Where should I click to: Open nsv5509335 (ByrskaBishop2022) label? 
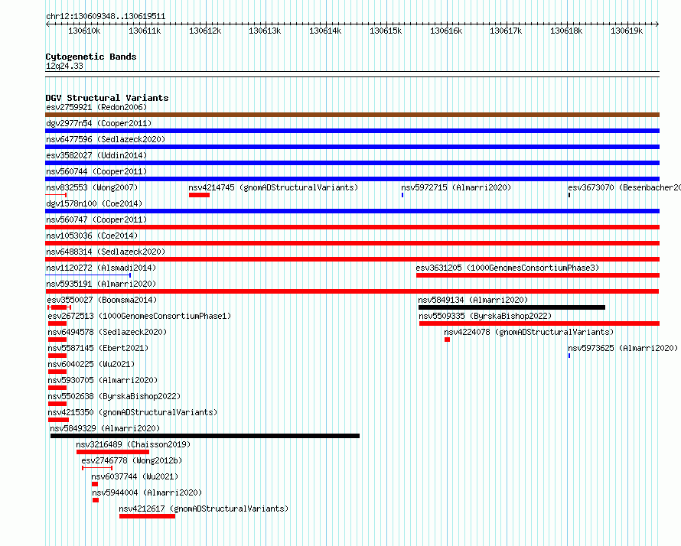[x=485, y=316]
